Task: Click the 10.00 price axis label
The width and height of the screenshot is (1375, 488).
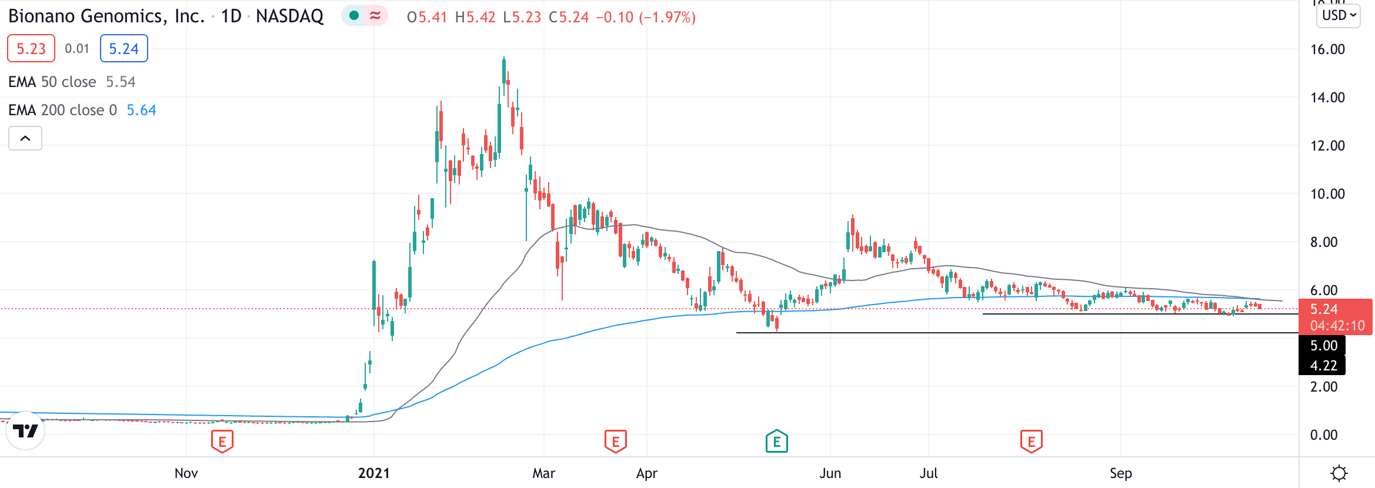Action: [x=1328, y=194]
